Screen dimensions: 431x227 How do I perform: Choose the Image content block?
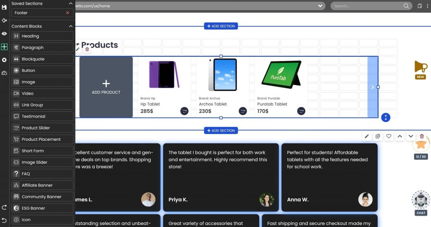click(x=43, y=82)
